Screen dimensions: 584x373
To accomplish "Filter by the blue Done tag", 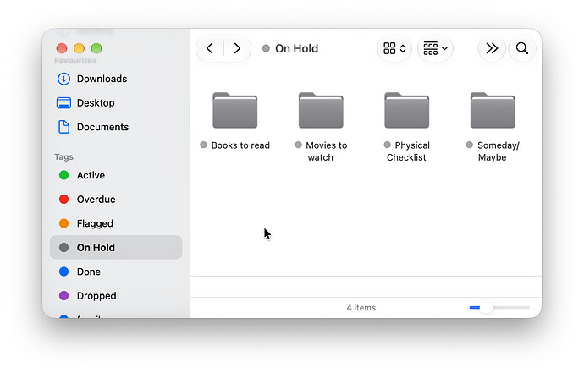I will [x=116, y=272].
